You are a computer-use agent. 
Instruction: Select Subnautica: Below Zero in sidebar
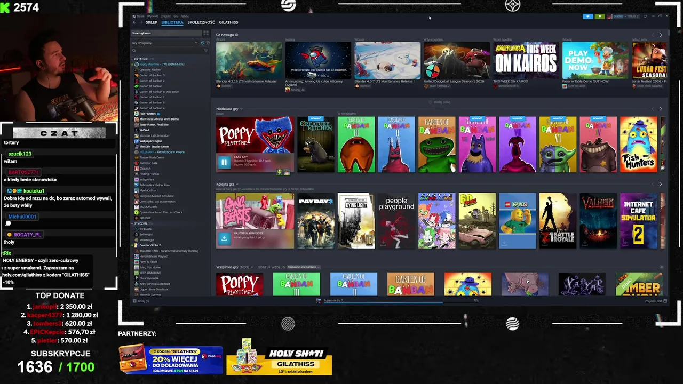coord(154,185)
